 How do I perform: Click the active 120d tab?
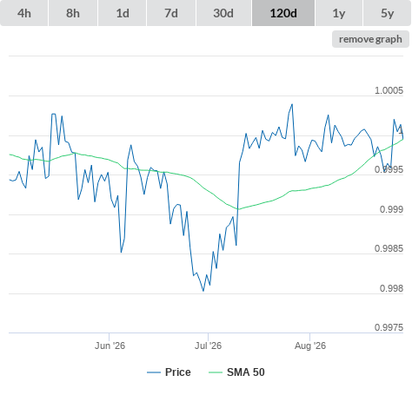283,13
